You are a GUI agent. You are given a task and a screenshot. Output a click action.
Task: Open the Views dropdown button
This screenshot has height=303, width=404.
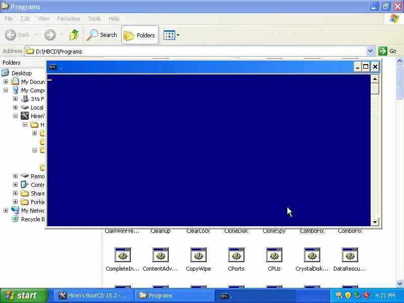[x=171, y=35]
